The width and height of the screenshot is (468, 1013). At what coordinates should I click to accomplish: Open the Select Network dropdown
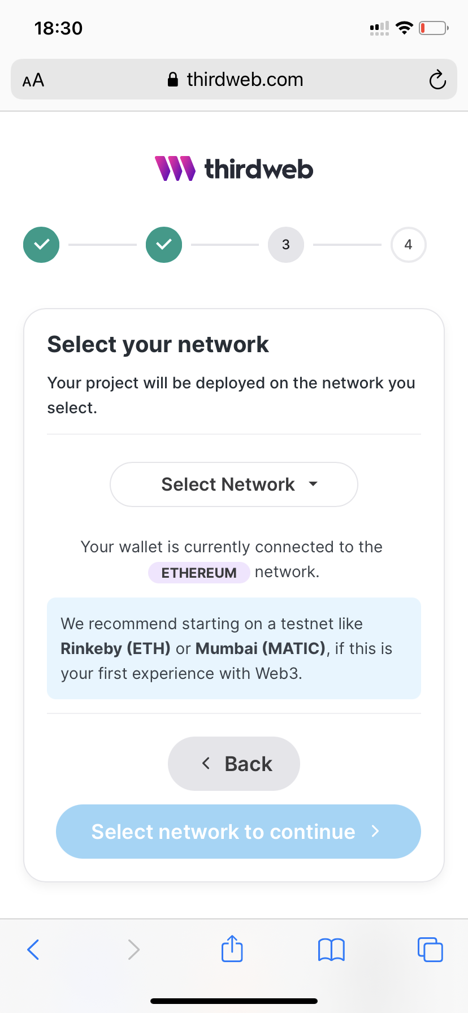tap(234, 484)
